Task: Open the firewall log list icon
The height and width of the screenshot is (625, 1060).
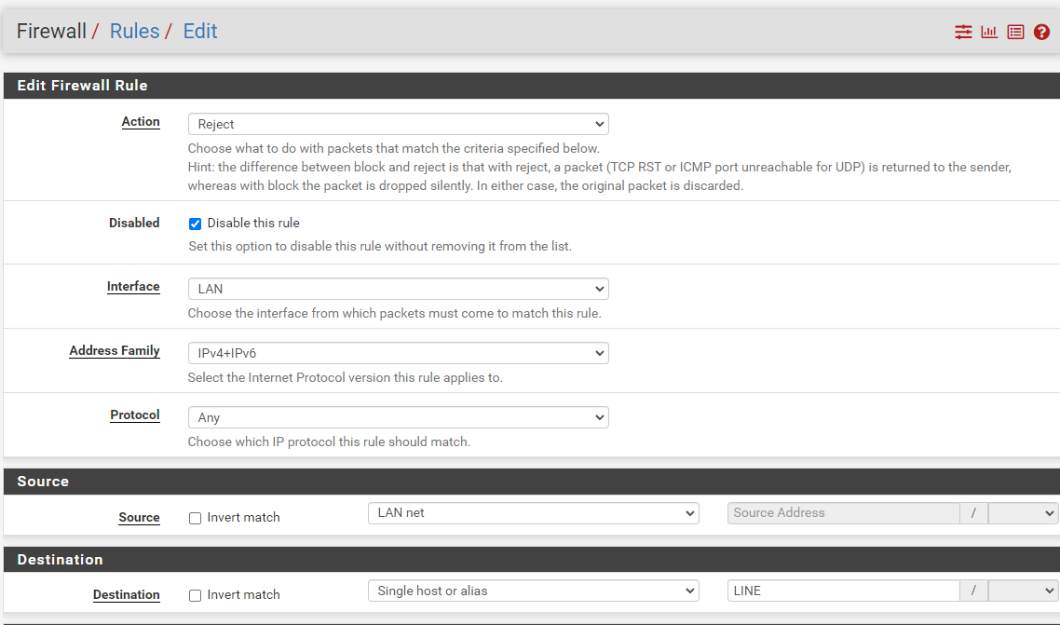Action: coord(1015,33)
